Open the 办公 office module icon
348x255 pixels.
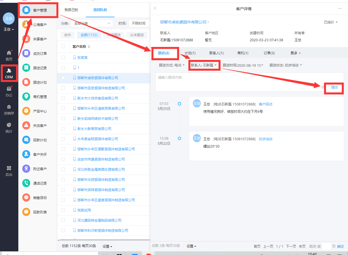click(9, 89)
